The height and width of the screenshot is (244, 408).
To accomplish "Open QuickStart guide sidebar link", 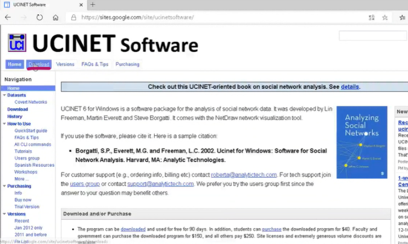I will [31, 130].
